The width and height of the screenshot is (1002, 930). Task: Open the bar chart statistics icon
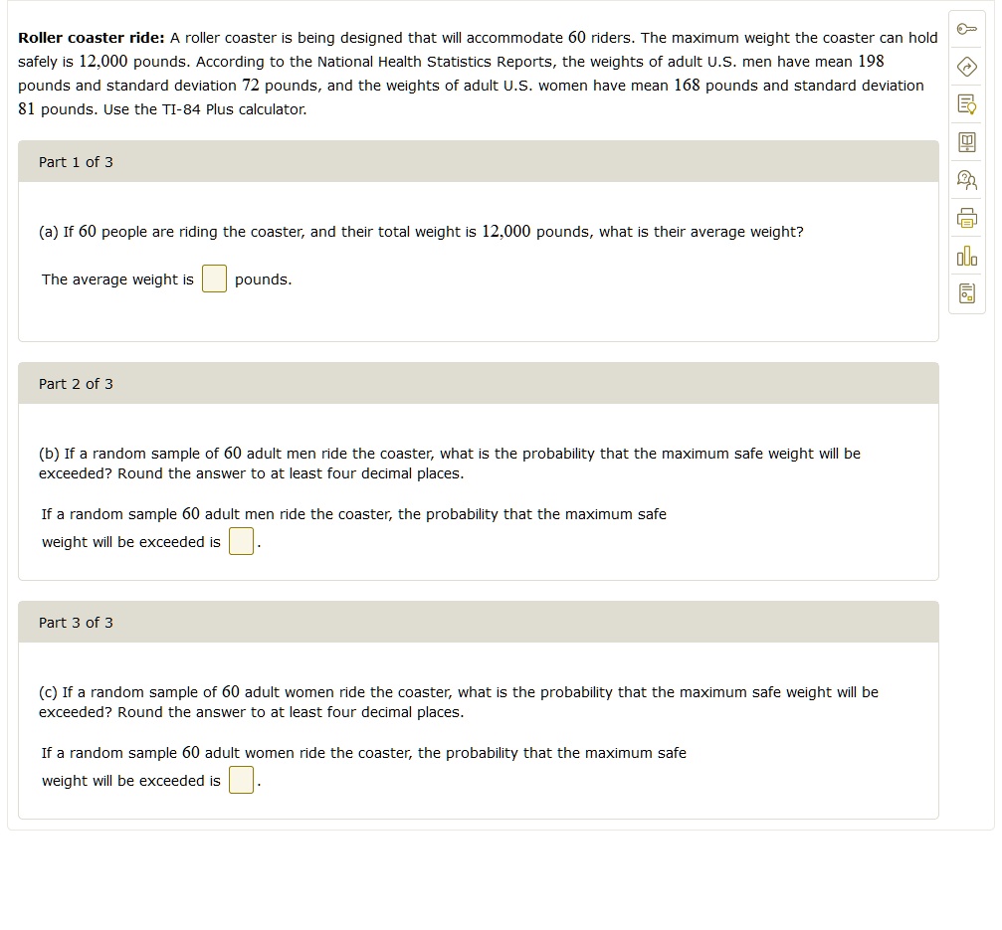[x=966, y=257]
